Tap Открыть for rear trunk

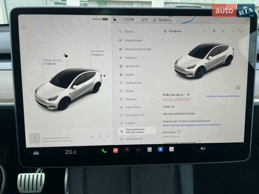point(97,55)
